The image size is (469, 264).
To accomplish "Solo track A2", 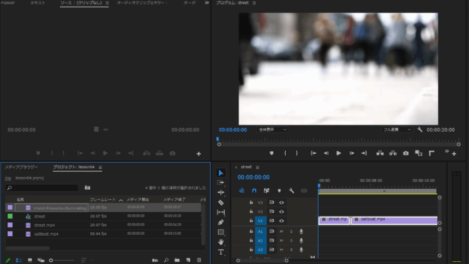I will pos(291,241).
